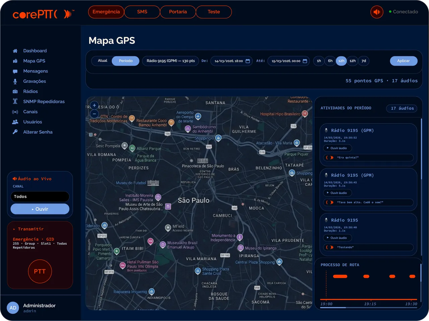Click the corePTT logo

tap(44, 14)
